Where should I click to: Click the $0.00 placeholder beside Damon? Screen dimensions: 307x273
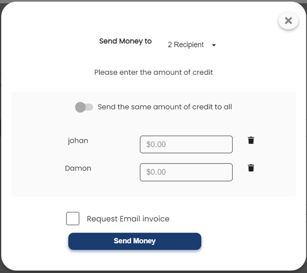click(x=156, y=172)
